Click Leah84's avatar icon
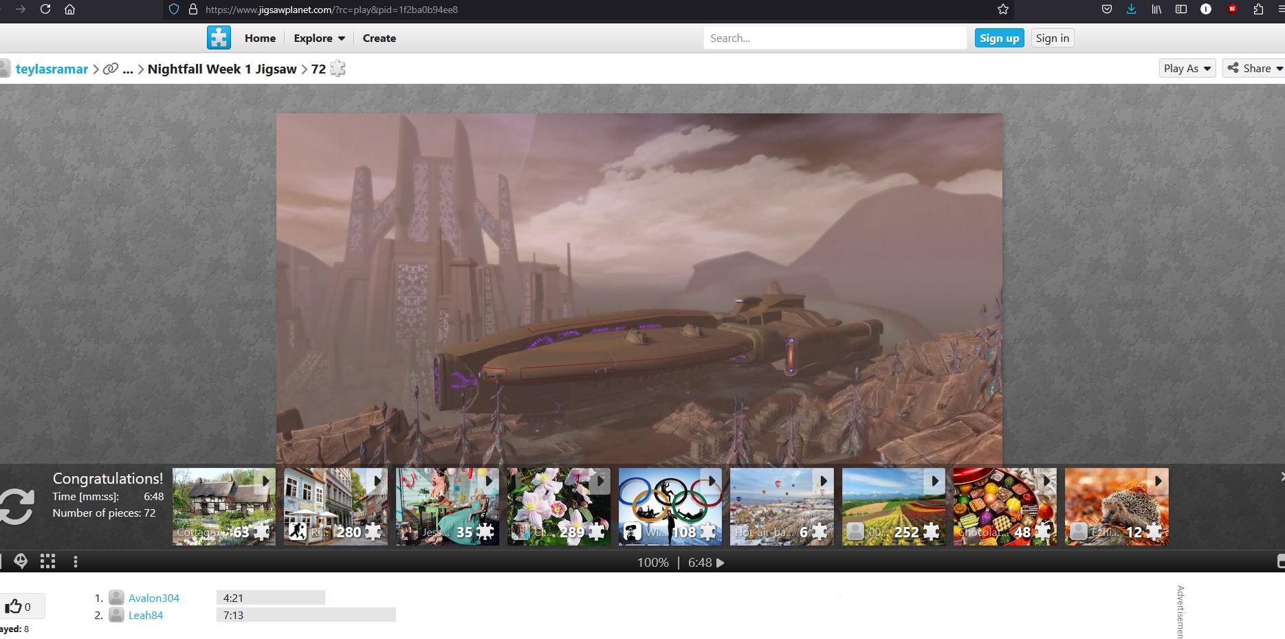The width and height of the screenshot is (1285, 639). click(x=117, y=615)
